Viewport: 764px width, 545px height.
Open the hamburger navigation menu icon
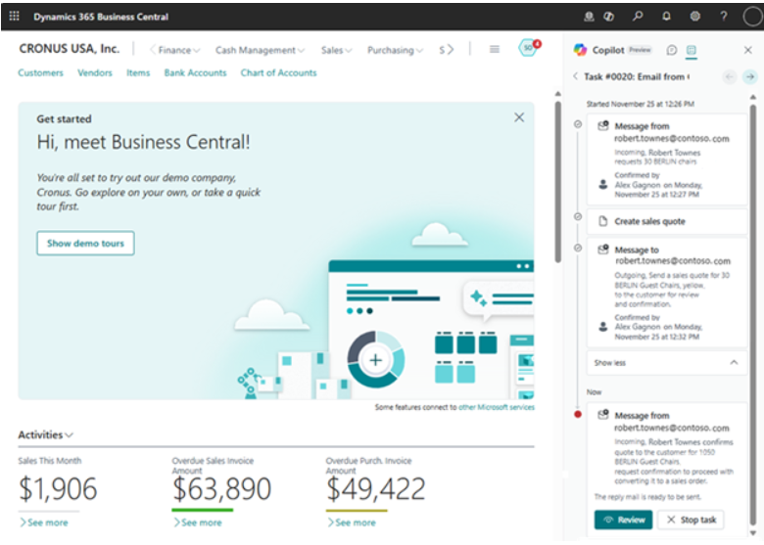(494, 49)
